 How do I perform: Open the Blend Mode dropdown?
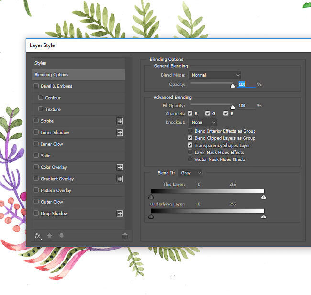pyautogui.click(x=215, y=75)
